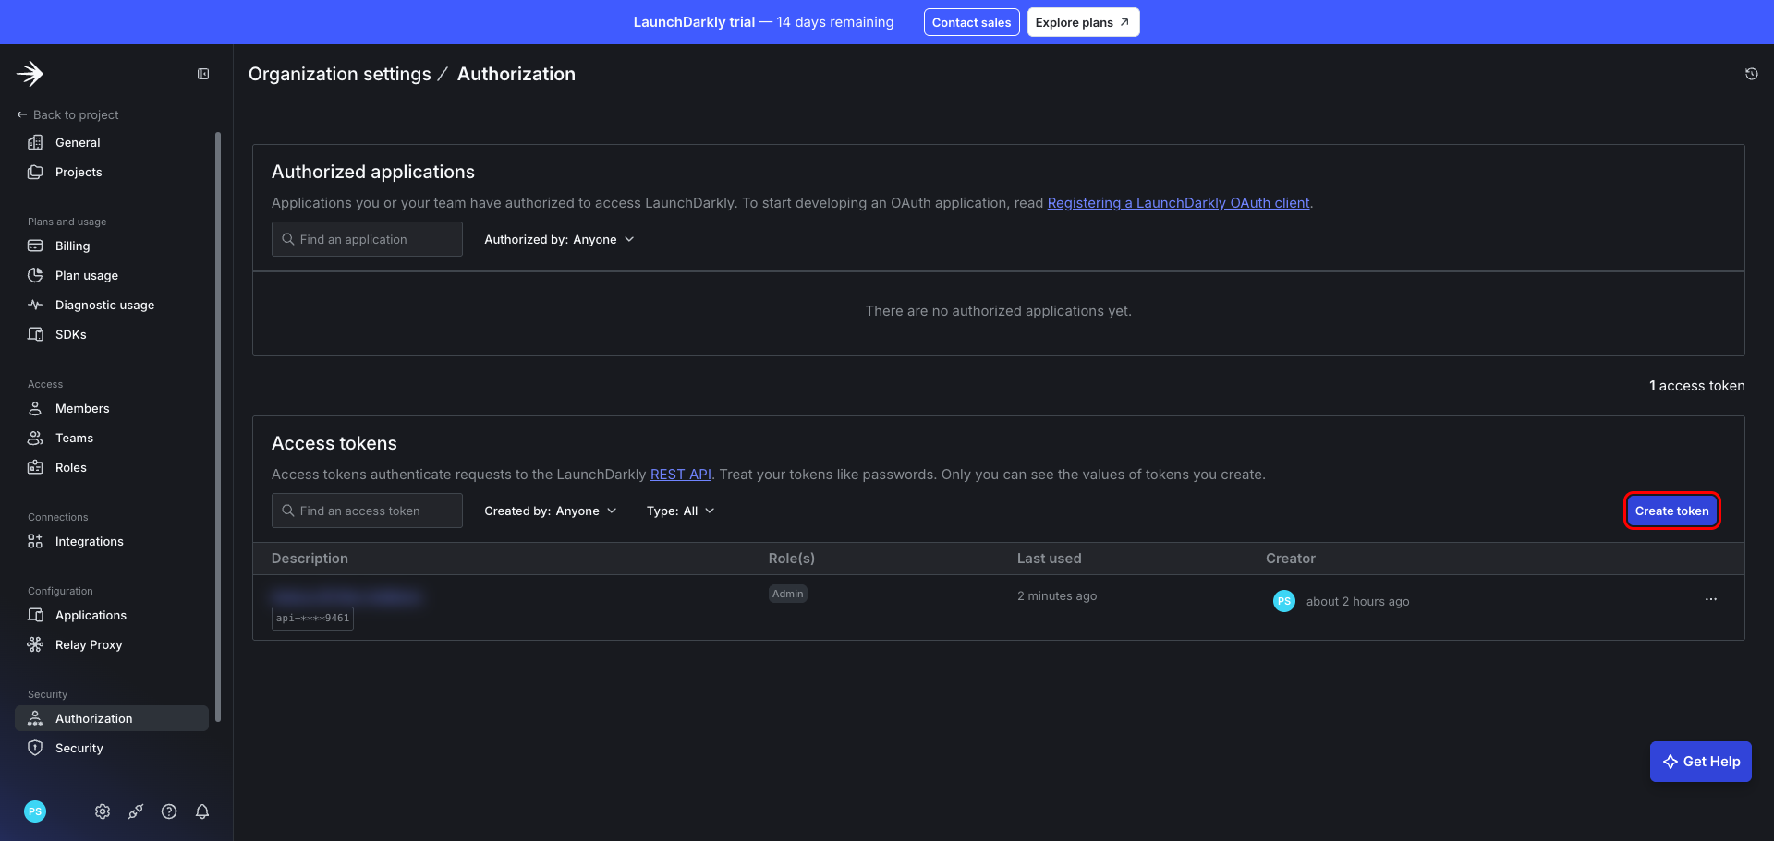The width and height of the screenshot is (1774, 841).
Task: Collapse the sidebar with the panel icon
Action: click(x=203, y=74)
